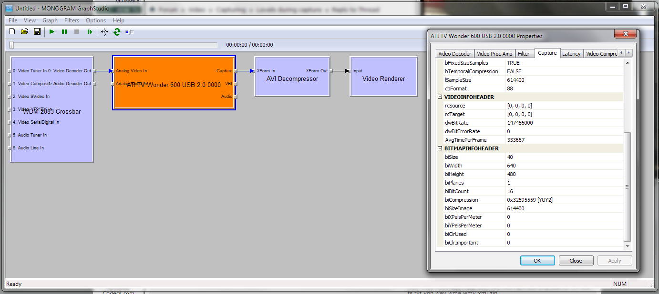Screen dimensions: 659x294
Task: Select the bTemporalCompression row
Action: click(530, 71)
